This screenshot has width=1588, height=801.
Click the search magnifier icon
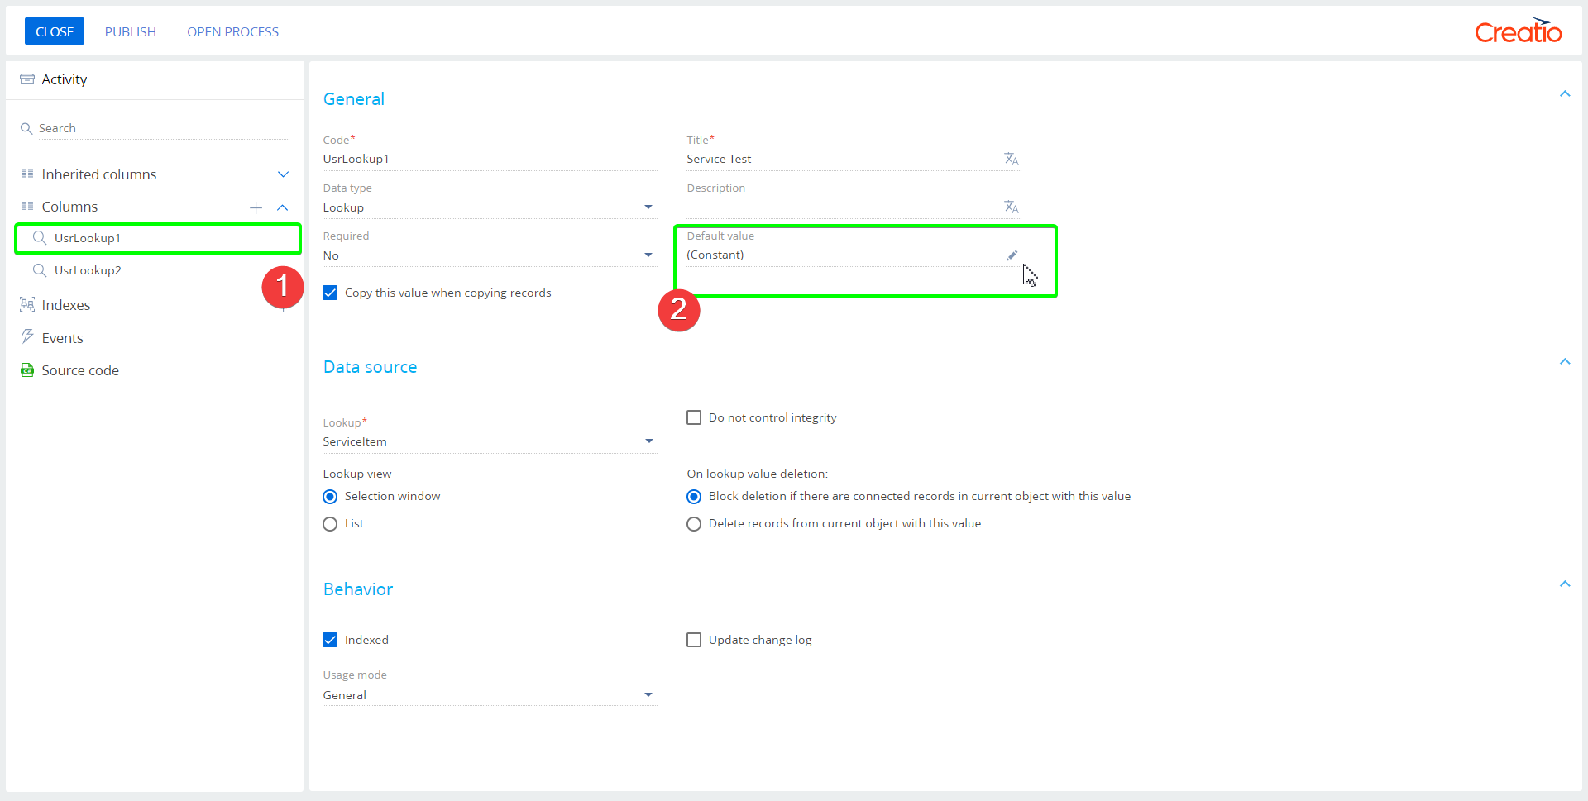(x=26, y=129)
